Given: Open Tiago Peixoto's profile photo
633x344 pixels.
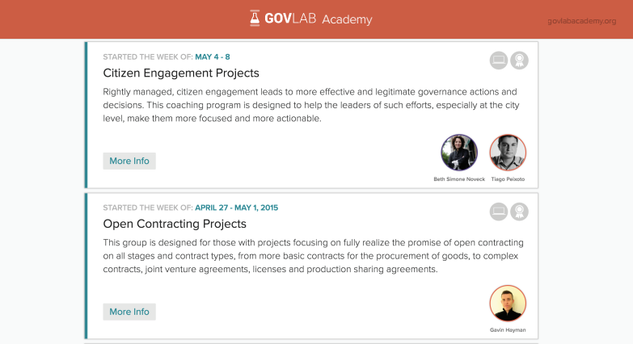Looking at the screenshot, I should coord(508,153).
